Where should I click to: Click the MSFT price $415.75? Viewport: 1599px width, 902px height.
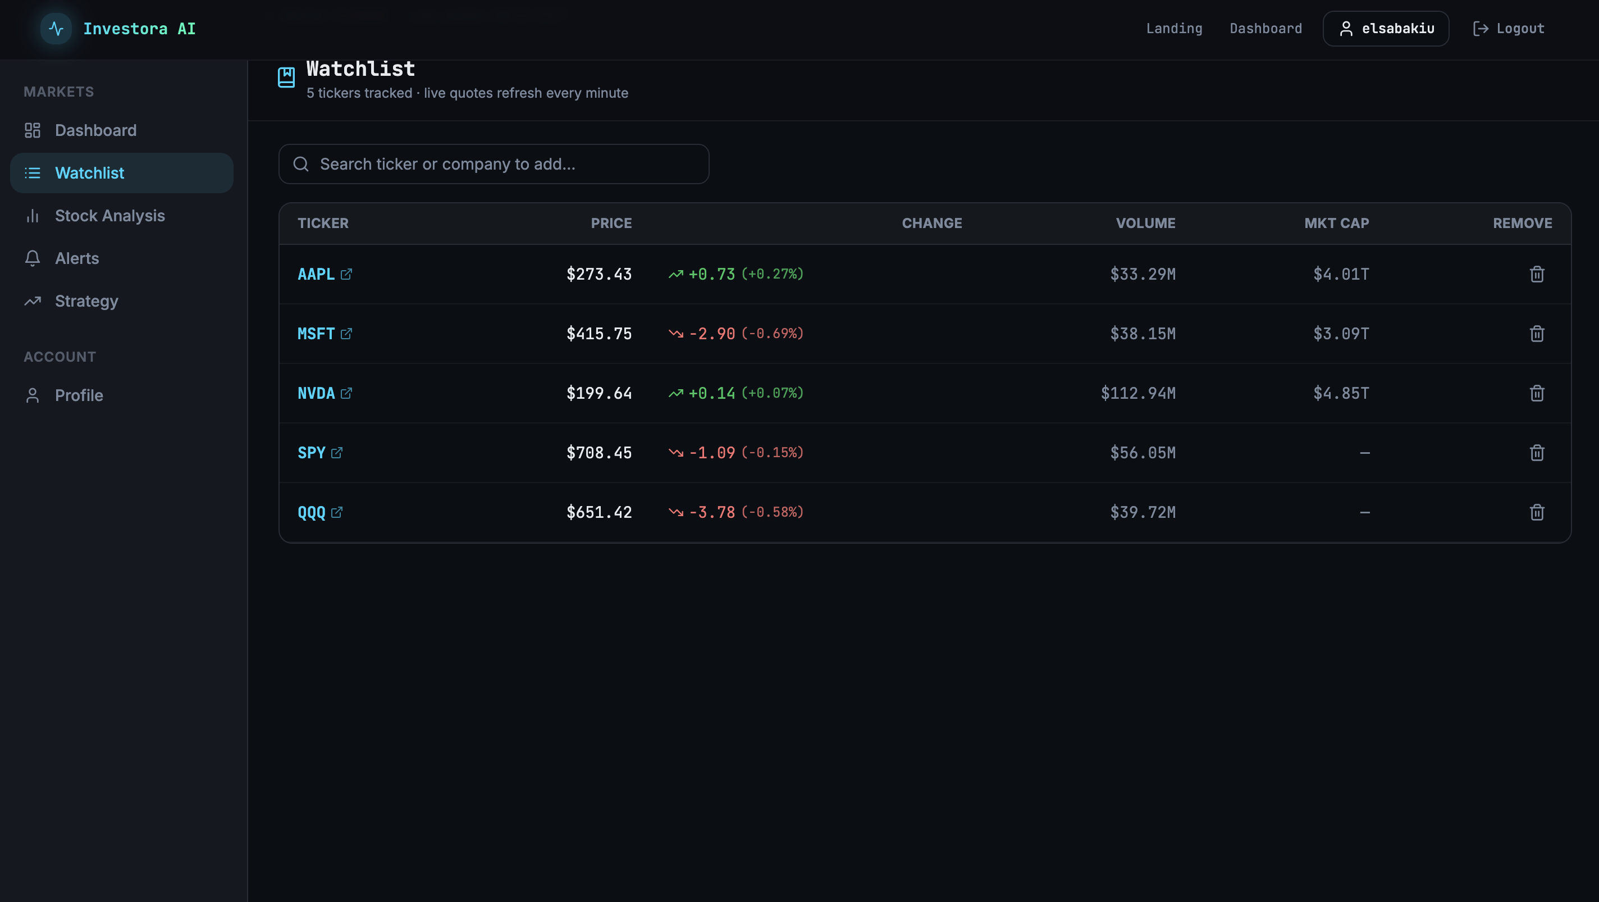click(x=599, y=334)
